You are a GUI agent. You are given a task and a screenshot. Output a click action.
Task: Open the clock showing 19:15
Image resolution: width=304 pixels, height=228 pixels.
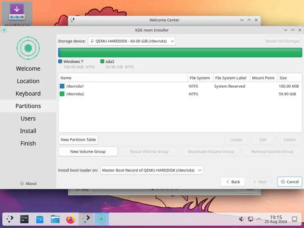(276, 219)
